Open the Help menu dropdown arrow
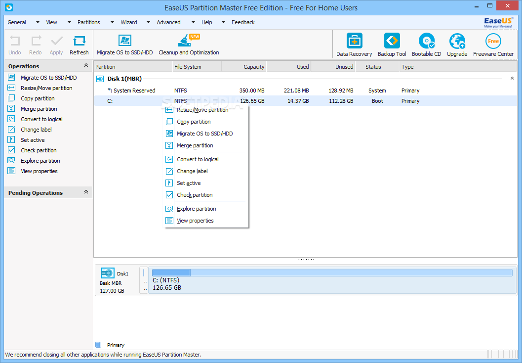The height and width of the screenshot is (363, 522). coord(223,22)
